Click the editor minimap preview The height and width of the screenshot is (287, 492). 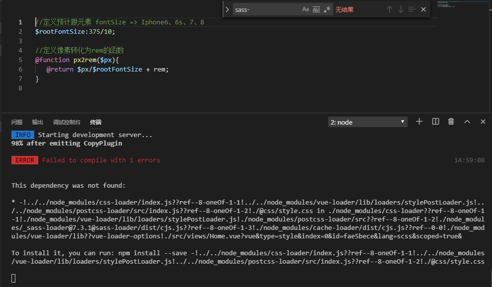(445, 4)
